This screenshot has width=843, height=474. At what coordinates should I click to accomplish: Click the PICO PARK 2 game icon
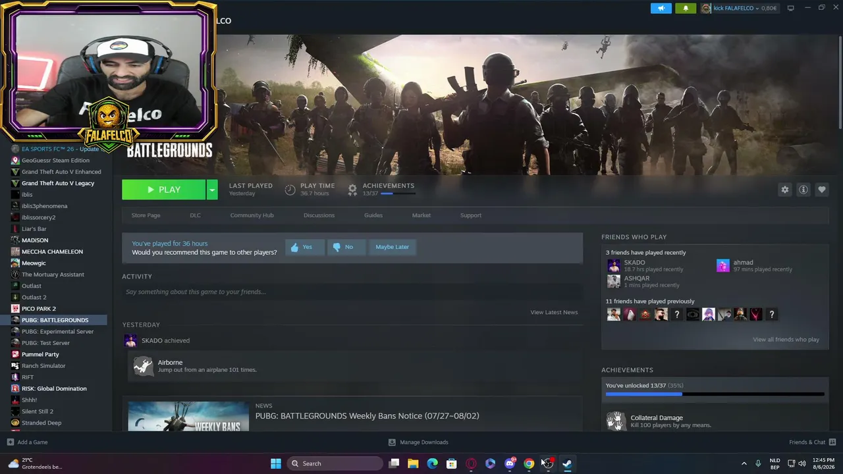coord(16,309)
